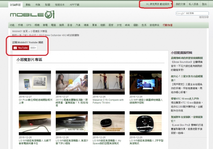Open the 影音 category menu
This screenshot has height=149, width=213.
click(70, 25)
